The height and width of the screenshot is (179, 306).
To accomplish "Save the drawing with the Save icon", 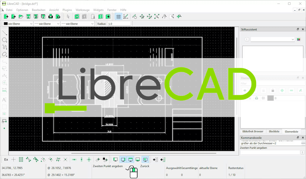I will click(28, 17).
